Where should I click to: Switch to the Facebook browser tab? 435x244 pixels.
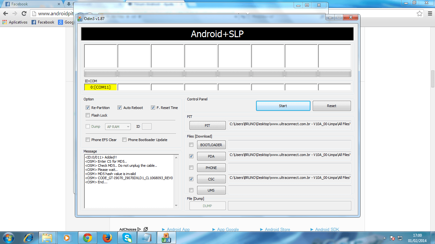click(32, 4)
